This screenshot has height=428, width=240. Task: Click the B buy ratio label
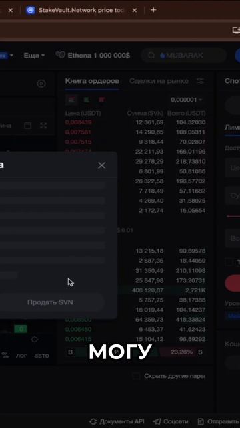pyautogui.click(x=70, y=352)
